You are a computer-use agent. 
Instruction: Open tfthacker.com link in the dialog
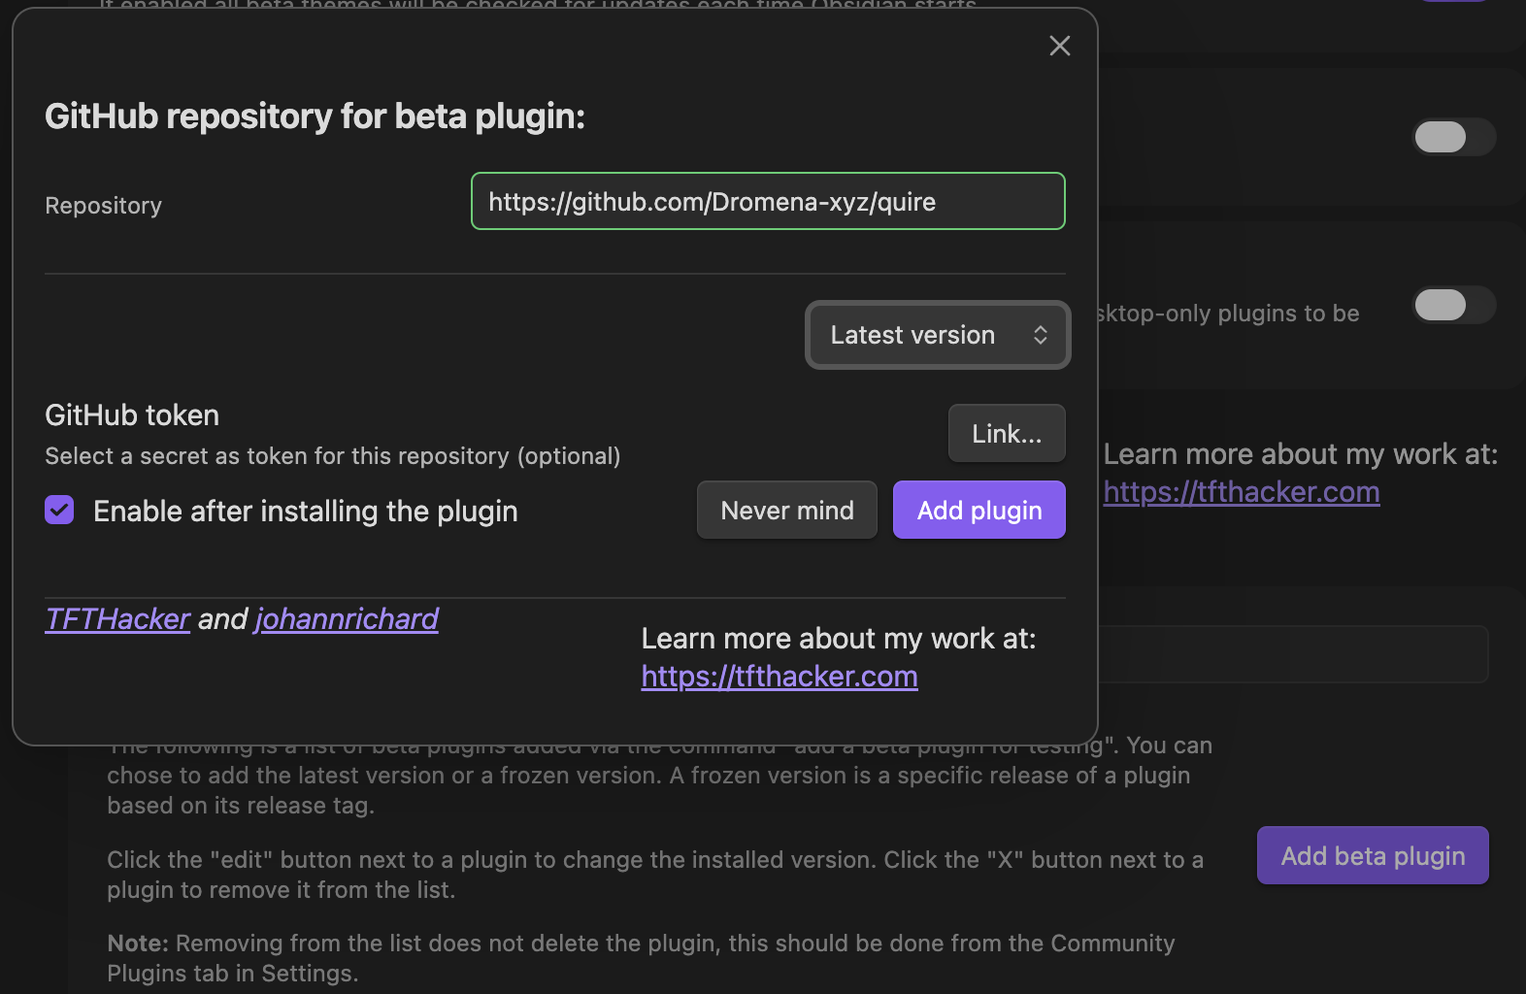[780, 677]
